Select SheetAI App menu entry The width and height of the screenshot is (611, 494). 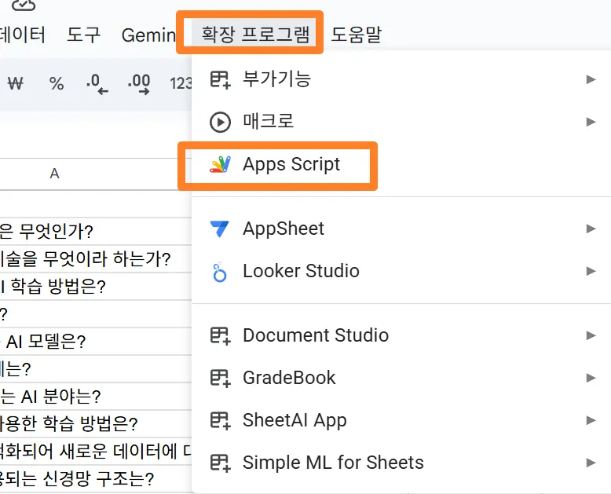[295, 420]
